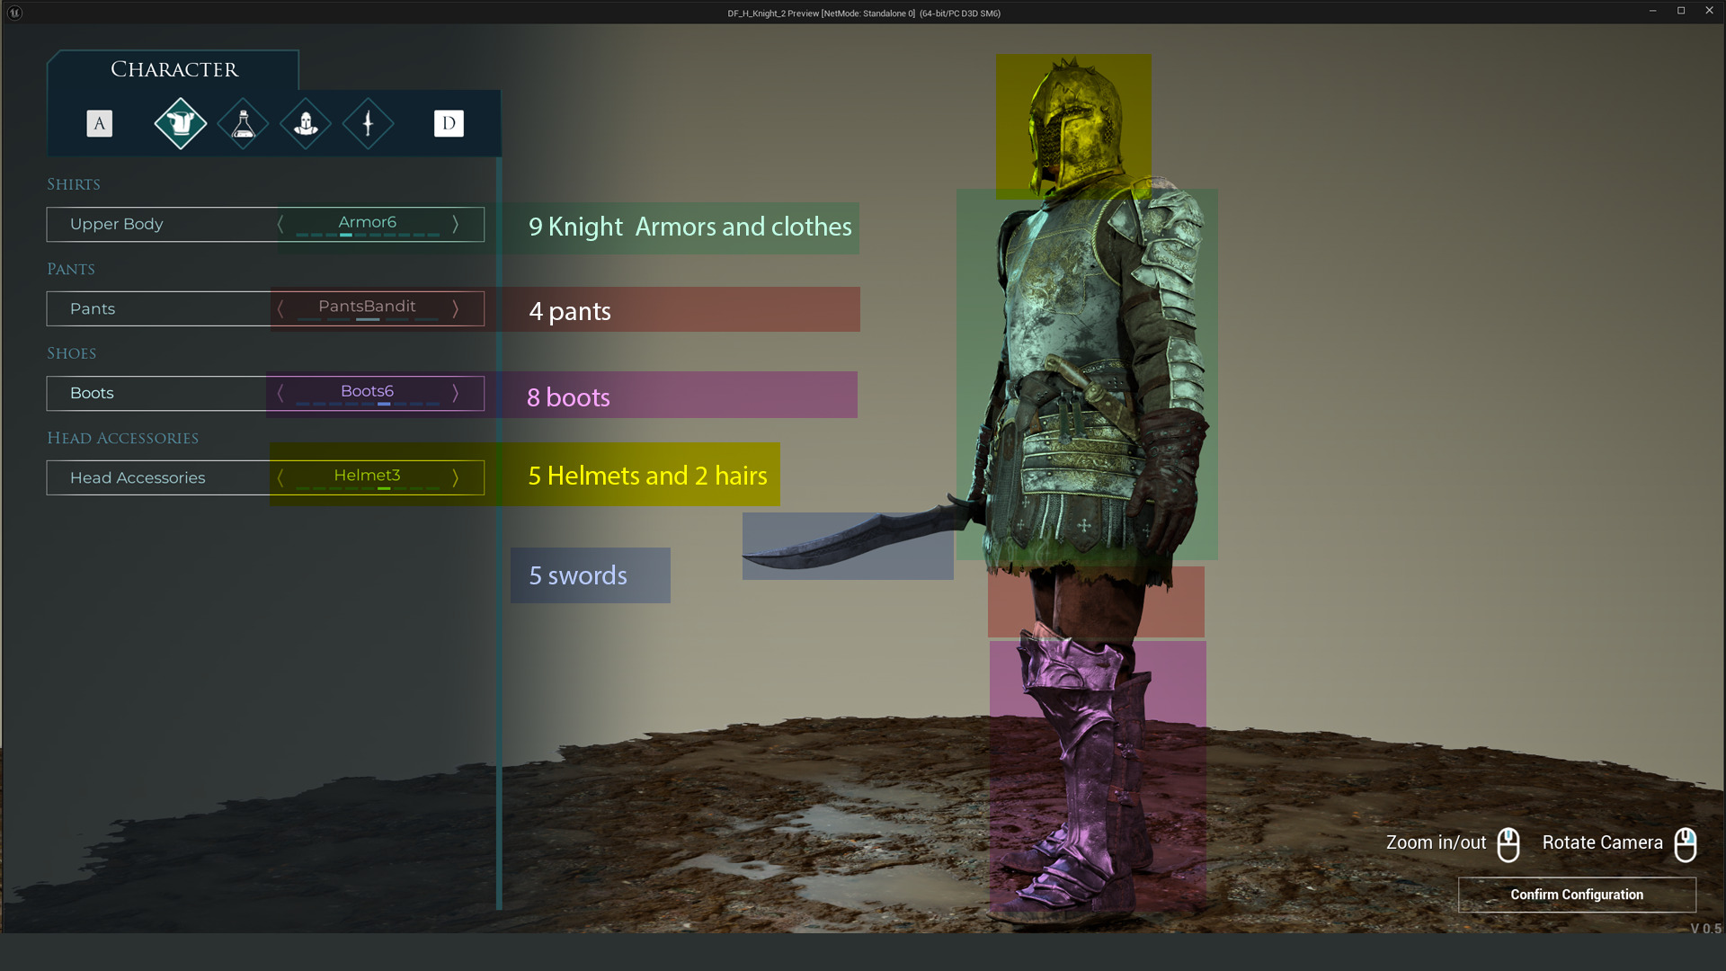Click the Boots6 value text
1726x971 pixels.
tap(367, 390)
